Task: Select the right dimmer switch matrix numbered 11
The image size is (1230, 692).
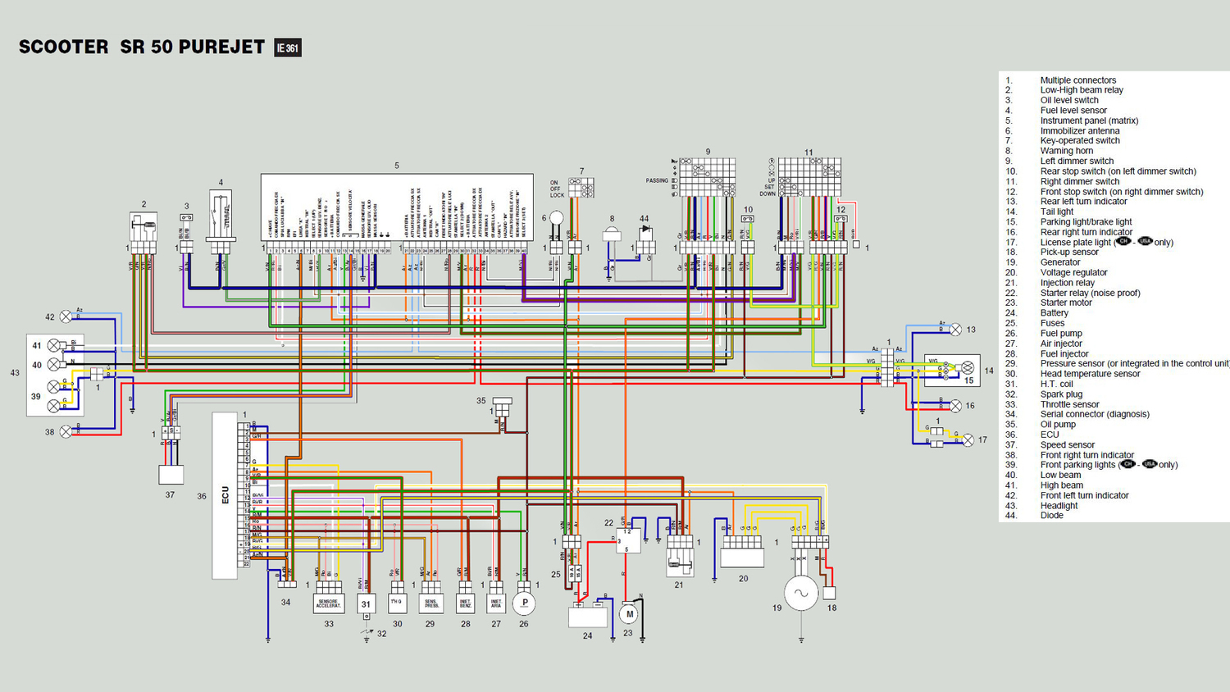Action: pos(809,177)
